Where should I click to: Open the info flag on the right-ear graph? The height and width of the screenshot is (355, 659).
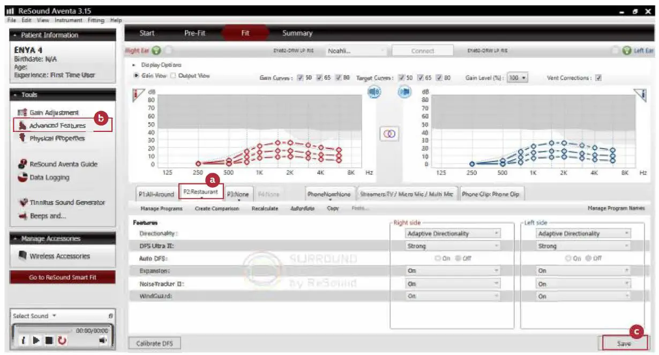[138, 95]
